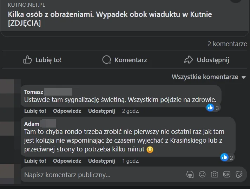Share Tomasz's comment via Udostępnij
This screenshot has height=189, width=250.
coord(101,111)
